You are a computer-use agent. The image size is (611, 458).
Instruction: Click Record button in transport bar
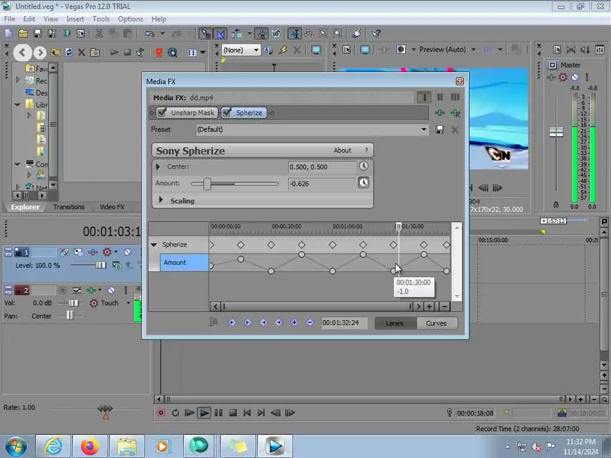pyautogui.click(x=161, y=413)
